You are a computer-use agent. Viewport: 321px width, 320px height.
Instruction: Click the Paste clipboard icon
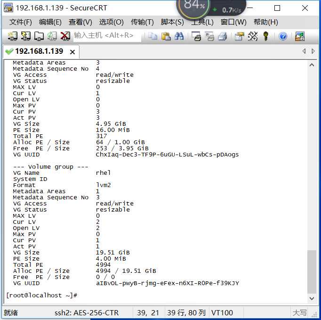166,36
